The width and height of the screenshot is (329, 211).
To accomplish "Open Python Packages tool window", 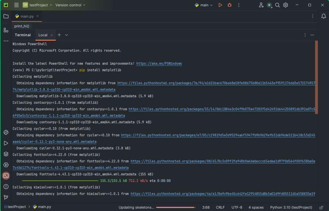I will 6,154.
